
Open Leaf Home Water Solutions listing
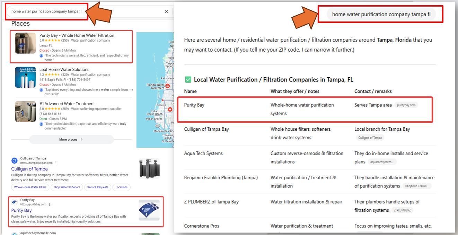click(64, 69)
